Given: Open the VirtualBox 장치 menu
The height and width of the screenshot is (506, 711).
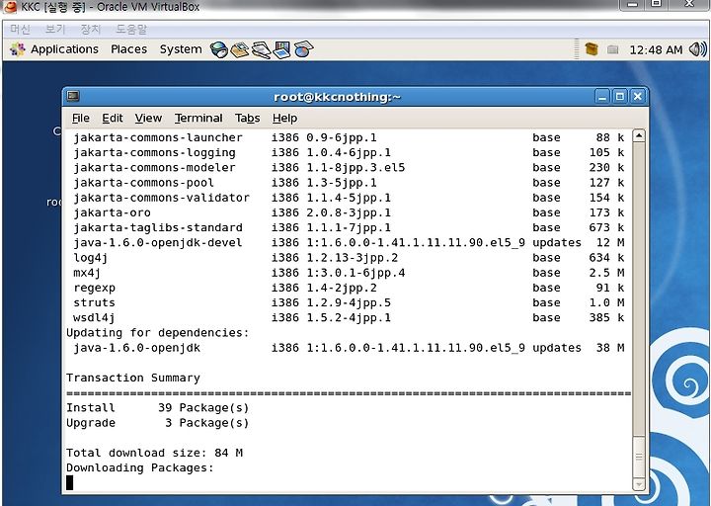Looking at the screenshot, I should (x=90, y=29).
